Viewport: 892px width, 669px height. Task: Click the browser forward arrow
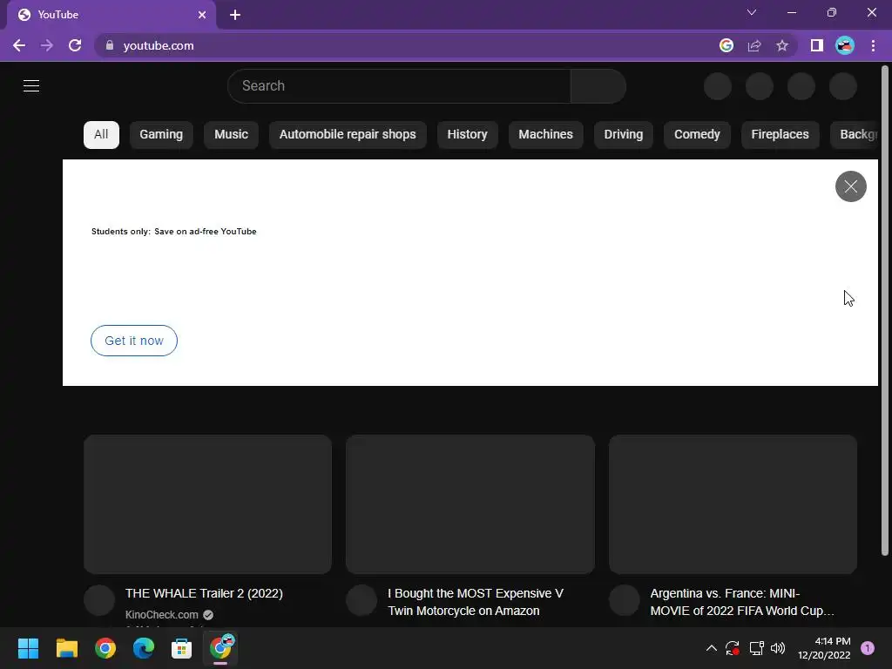47,45
